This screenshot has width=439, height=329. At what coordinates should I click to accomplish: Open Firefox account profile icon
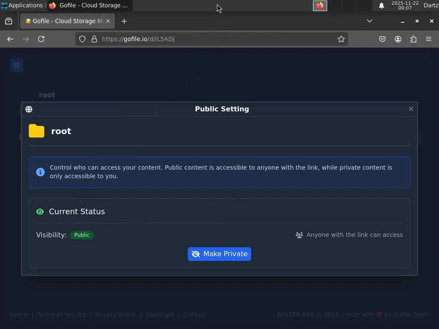pyautogui.click(x=398, y=39)
